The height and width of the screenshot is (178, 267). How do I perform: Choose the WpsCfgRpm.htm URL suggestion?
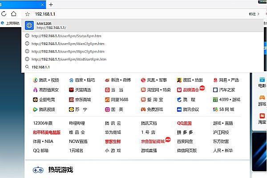point(142,52)
